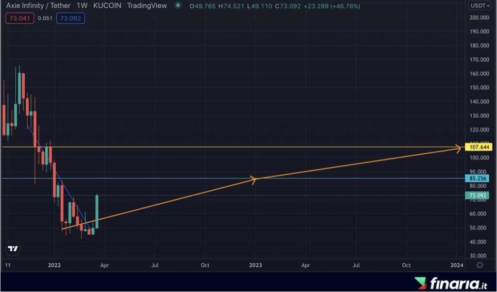Click the 11 label on time axis
This screenshot has height=292, width=497.
(8, 265)
